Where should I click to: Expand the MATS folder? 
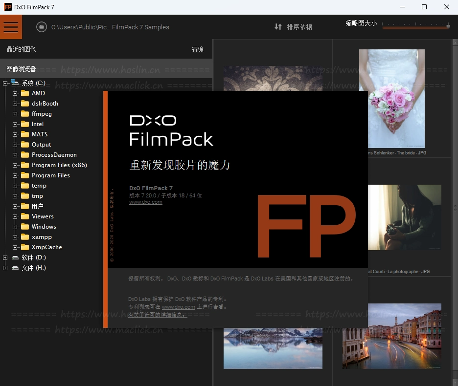click(15, 134)
